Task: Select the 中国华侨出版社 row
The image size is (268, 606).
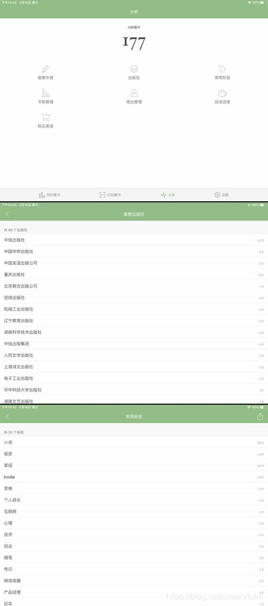Action: click(134, 252)
